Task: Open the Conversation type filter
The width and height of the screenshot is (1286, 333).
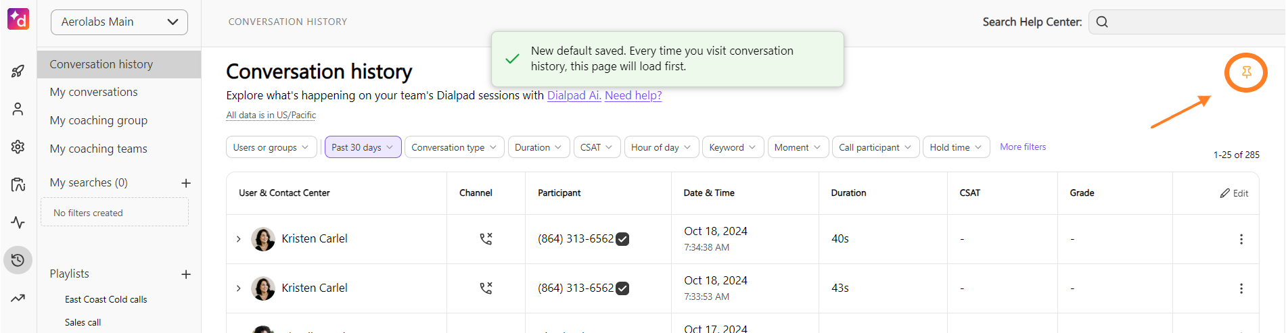Action: (x=454, y=147)
